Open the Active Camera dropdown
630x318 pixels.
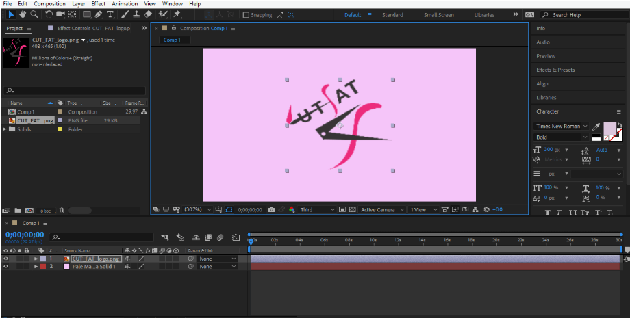[382, 209]
